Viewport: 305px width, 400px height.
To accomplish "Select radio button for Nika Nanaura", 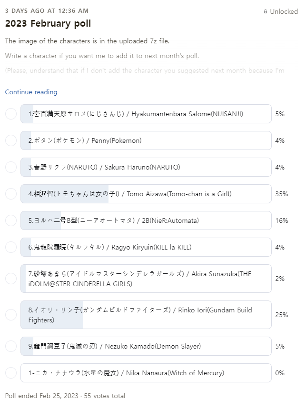I will tap(11, 373).
